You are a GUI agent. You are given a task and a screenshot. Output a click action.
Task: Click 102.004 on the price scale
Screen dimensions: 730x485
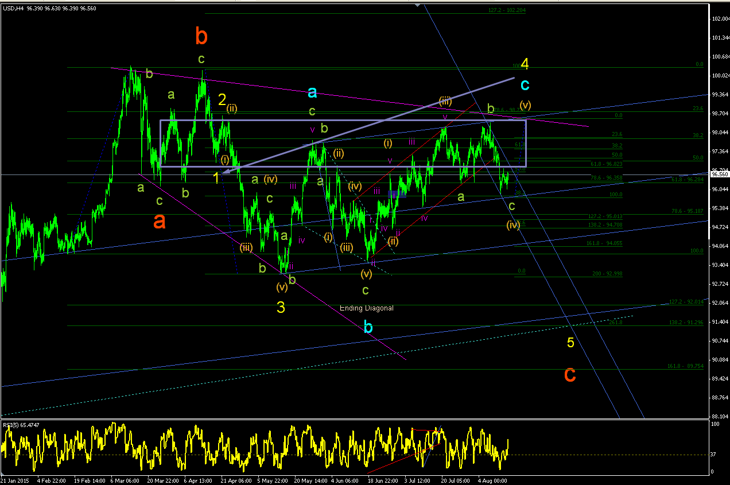tap(721, 19)
